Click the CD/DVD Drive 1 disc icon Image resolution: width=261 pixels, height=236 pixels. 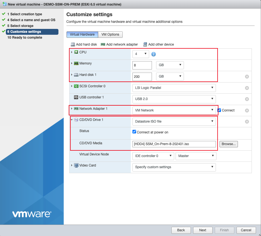[76, 120]
